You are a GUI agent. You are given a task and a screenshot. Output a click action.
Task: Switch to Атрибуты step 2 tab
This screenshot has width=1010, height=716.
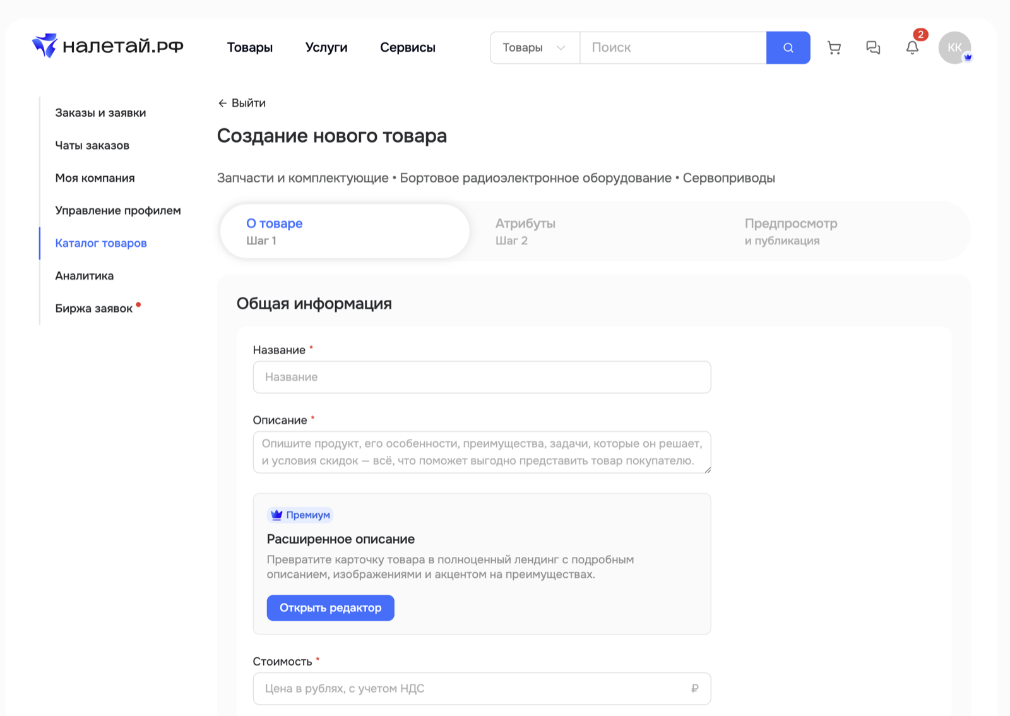[593, 231]
